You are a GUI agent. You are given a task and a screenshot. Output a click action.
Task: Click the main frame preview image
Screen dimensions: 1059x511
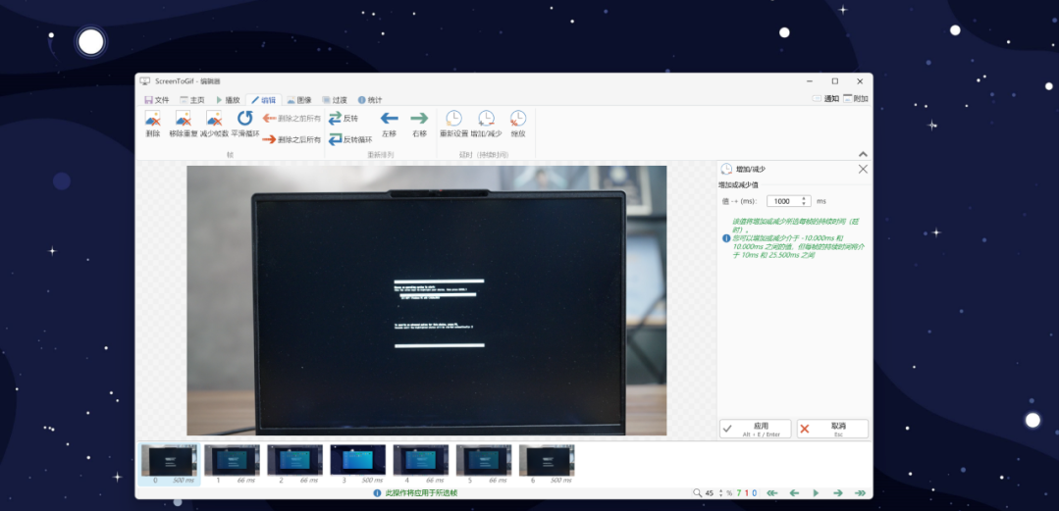[x=426, y=300]
